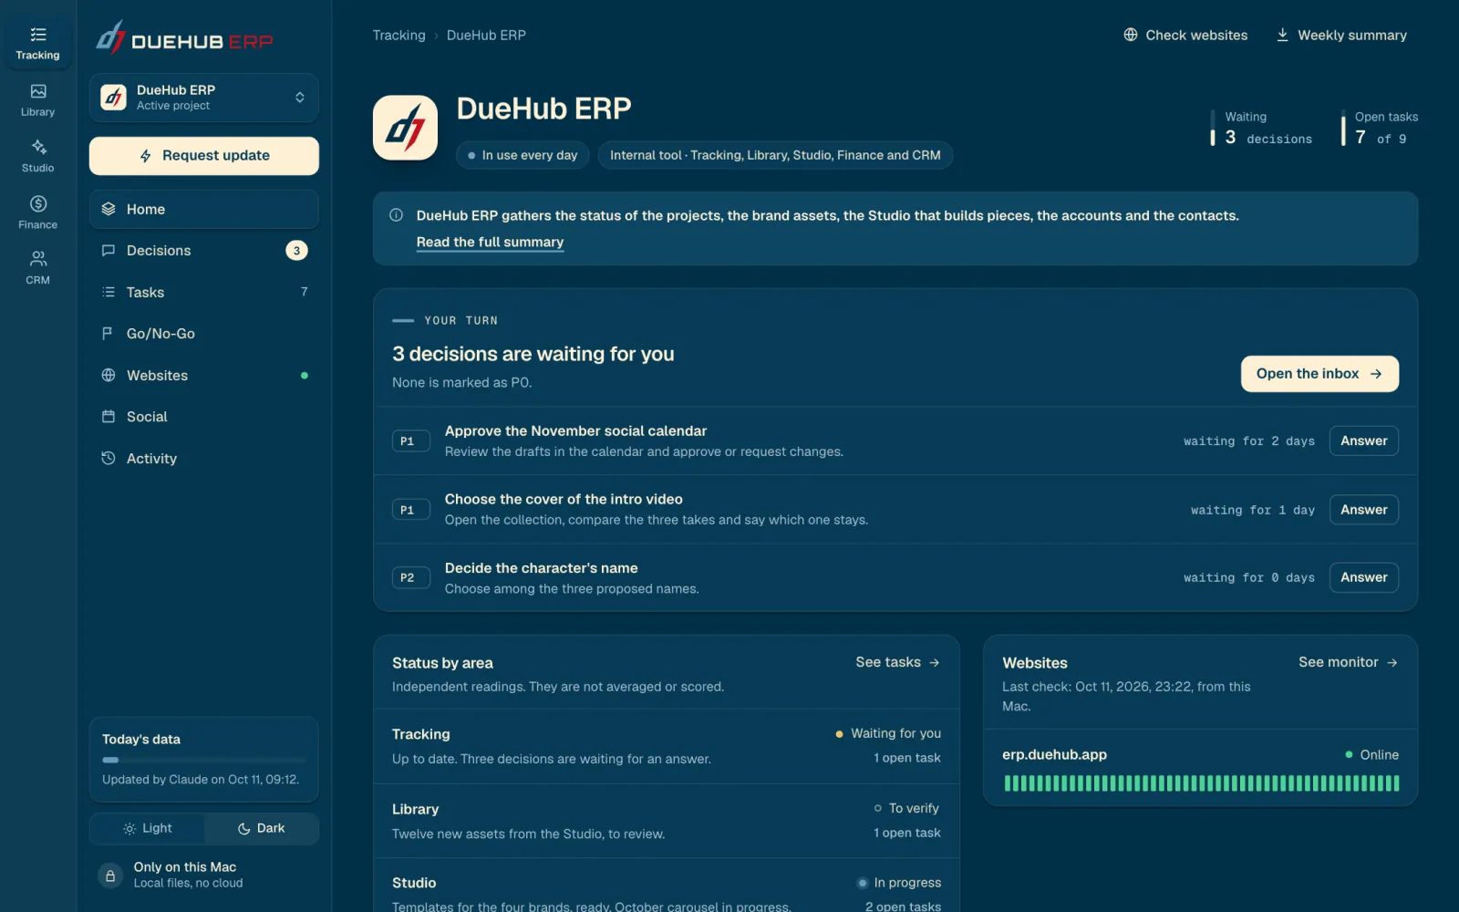Open Tasks in the sidebar

point(204,292)
